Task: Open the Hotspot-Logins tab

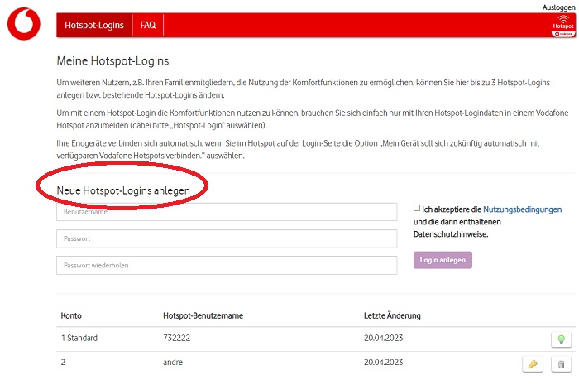Action: point(94,25)
